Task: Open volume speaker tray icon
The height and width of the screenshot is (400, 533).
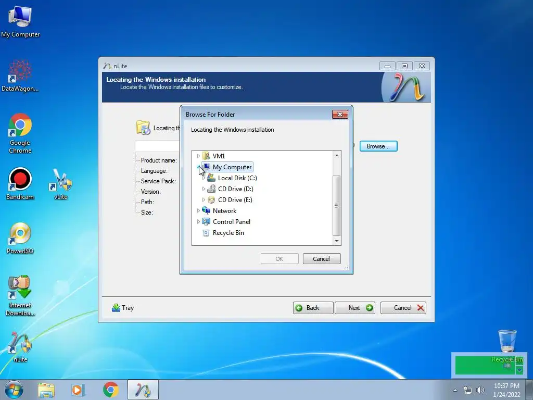Action: pyautogui.click(x=480, y=390)
